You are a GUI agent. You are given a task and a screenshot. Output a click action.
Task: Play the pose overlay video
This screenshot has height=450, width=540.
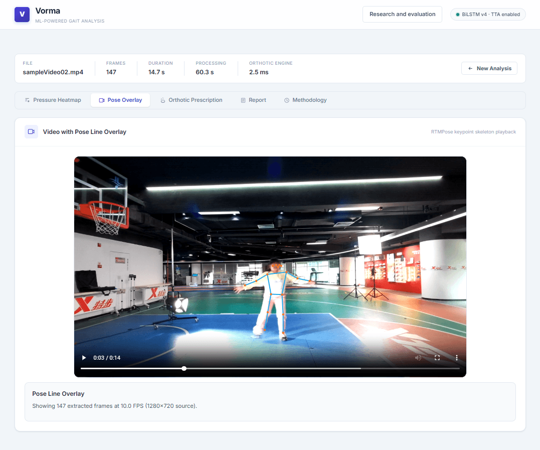[84, 358]
